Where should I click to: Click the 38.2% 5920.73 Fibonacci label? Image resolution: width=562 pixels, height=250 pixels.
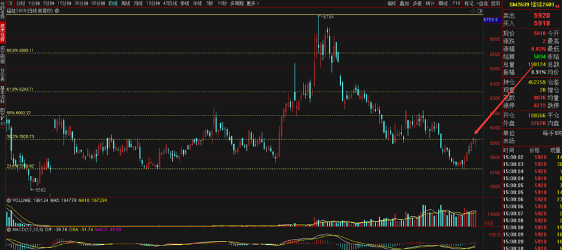(20, 137)
